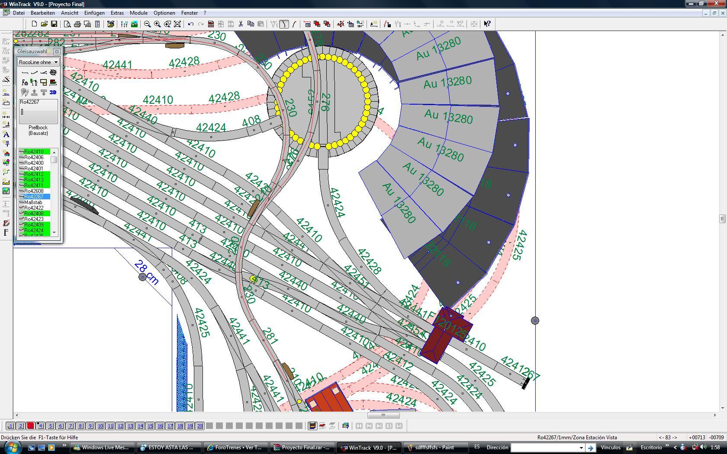Toggle layer 10 button
The width and height of the screenshot is (727, 454).
[x=100, y=426]
